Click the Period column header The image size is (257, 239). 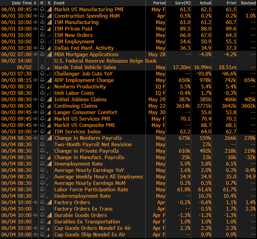[x=159, y=3]
